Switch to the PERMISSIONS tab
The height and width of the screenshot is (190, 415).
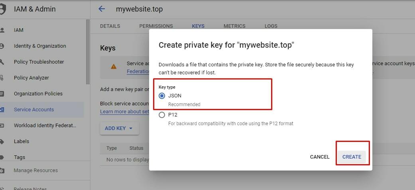click(156, 26)
